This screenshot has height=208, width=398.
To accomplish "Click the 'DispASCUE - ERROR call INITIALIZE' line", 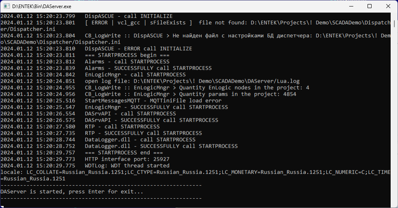I will 138,49.
